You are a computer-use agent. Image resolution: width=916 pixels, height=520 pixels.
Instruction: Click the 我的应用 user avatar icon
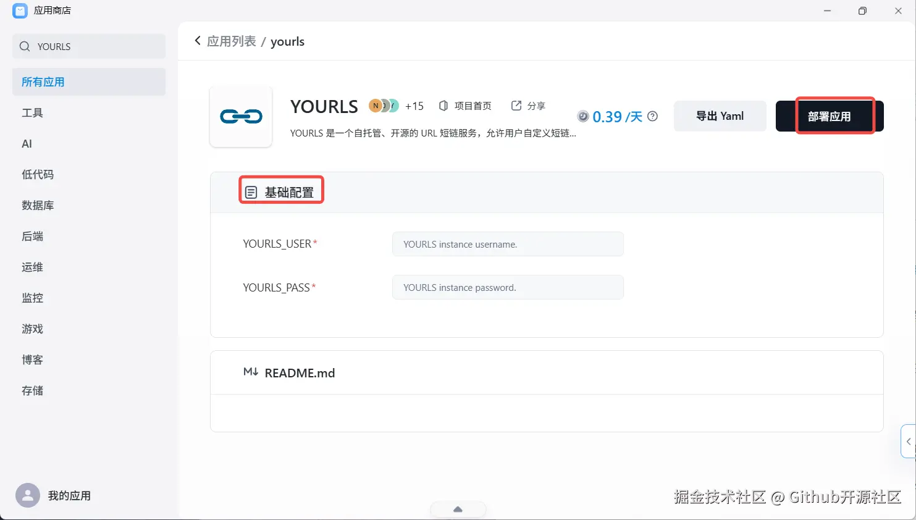[28, 495]
